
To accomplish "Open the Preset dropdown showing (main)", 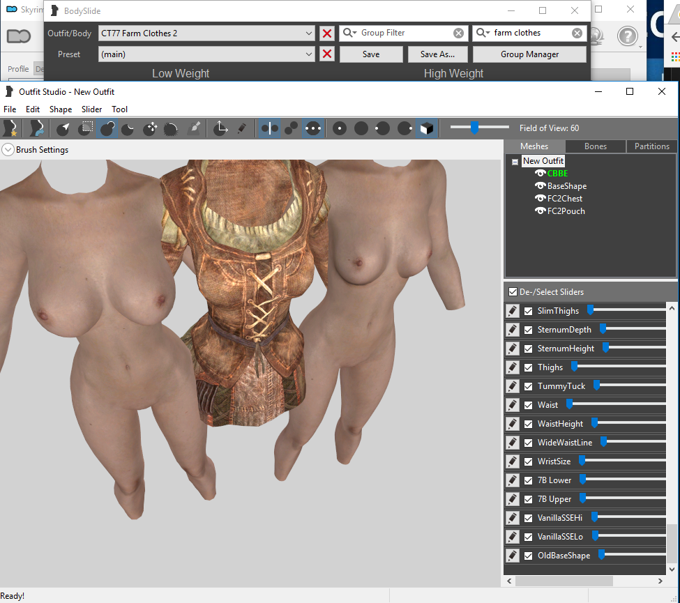I will 206,54.
